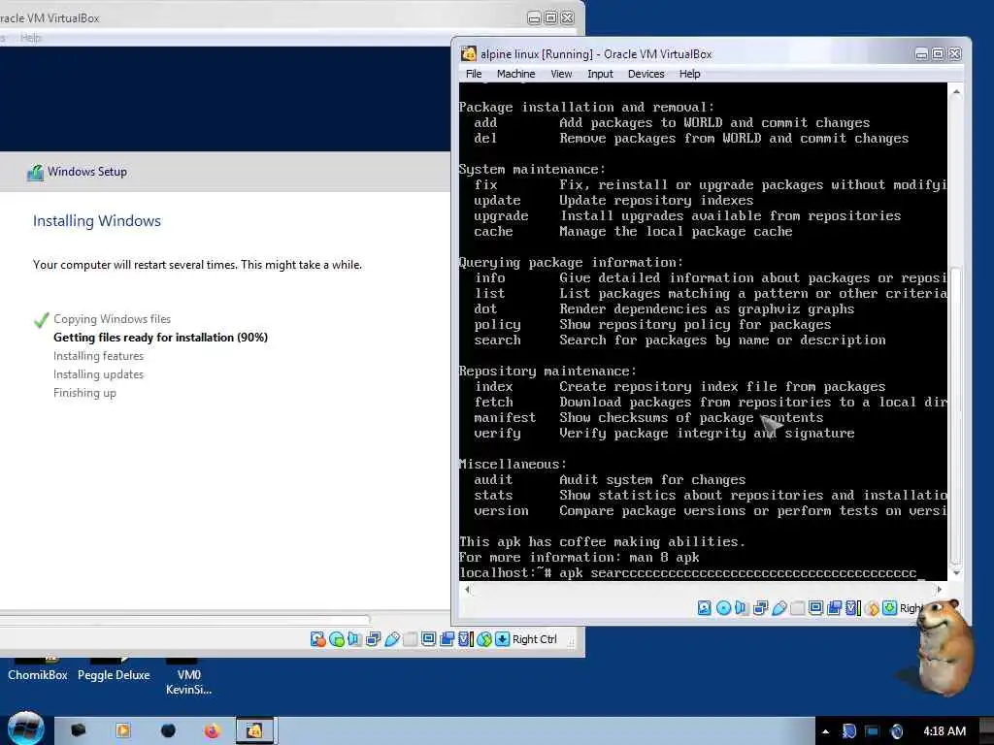Open ChomikBox desktop shortcut
The width and height of the screenshot is (994, 745).
tap(38, 670)
